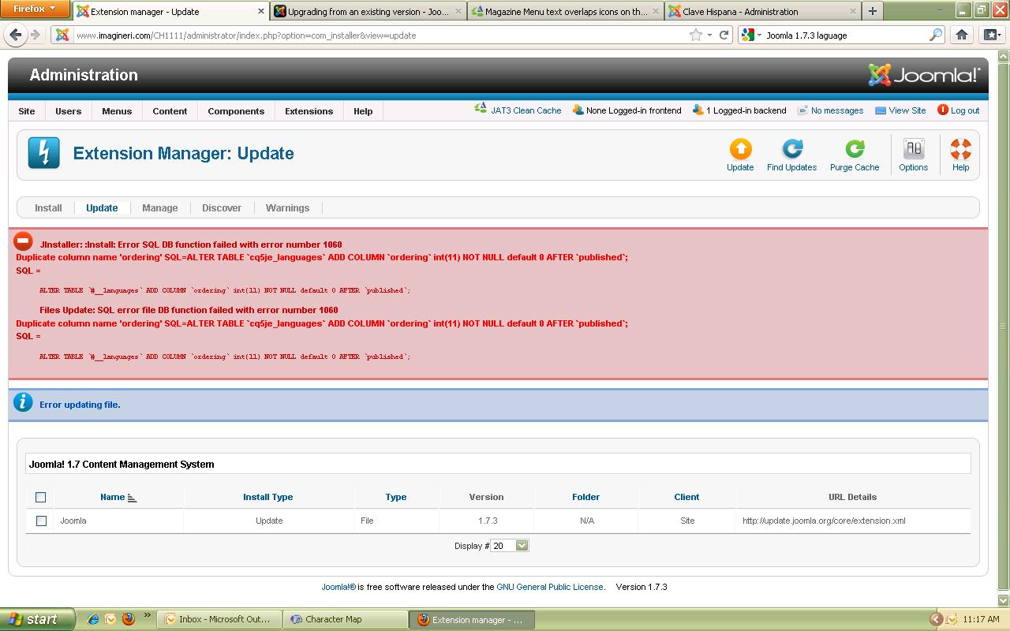Tick the Joomla row checkbox
Viewport: 1010px width, 631px height.
[x=41, y=521]
